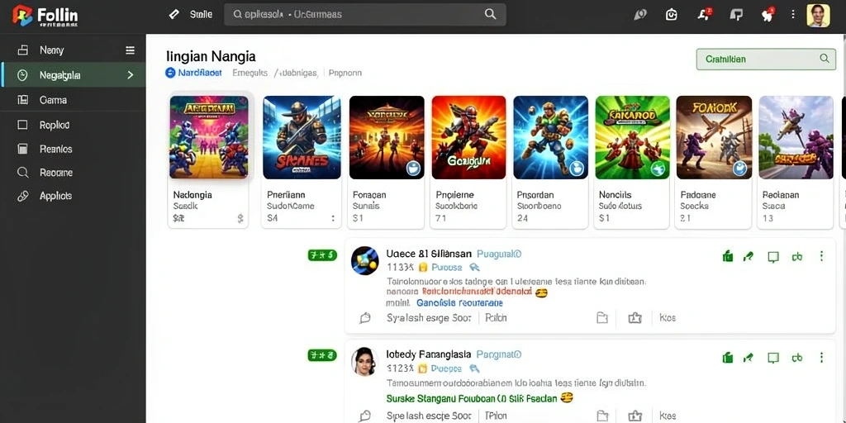This screenshot has height=423, width=846.
Task: Open the user profile avatar
Action: coord(818,15)
